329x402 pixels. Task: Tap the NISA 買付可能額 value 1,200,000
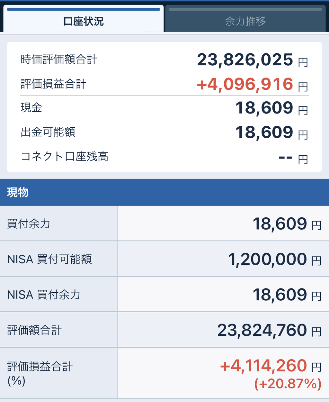267,259
